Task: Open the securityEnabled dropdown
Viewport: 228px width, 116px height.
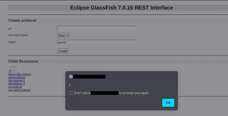Action: click(x=64, y=35)
